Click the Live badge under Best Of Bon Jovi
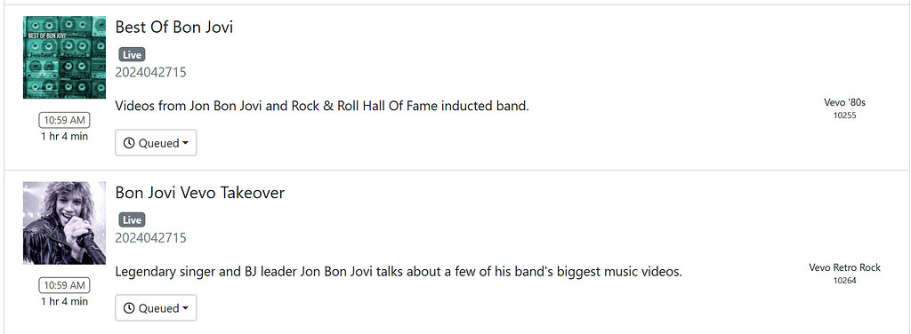The image size is (911, 334). click(x=132, y=55)
